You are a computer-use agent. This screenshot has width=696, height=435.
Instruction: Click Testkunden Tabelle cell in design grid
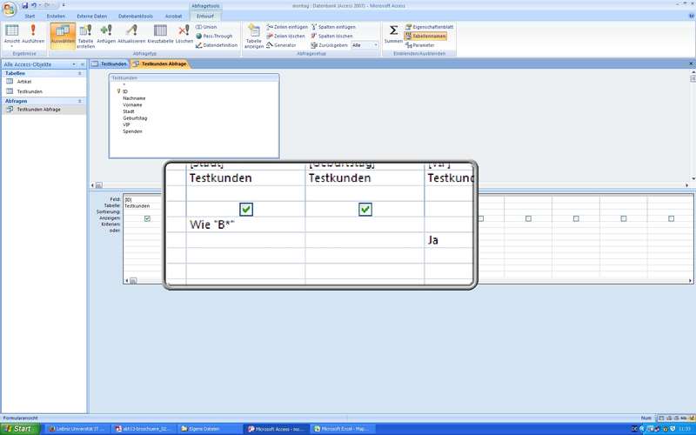tap(144, 206)
